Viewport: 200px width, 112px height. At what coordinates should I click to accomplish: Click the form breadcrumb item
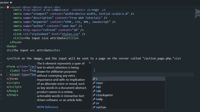48,7
